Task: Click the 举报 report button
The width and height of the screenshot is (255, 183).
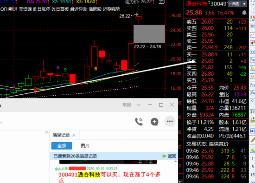Action: coord(127,105)
